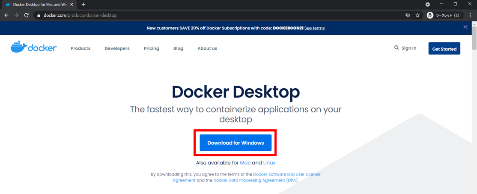Open the Products menu
Viewport: 477px width, 194px height.
80,48
